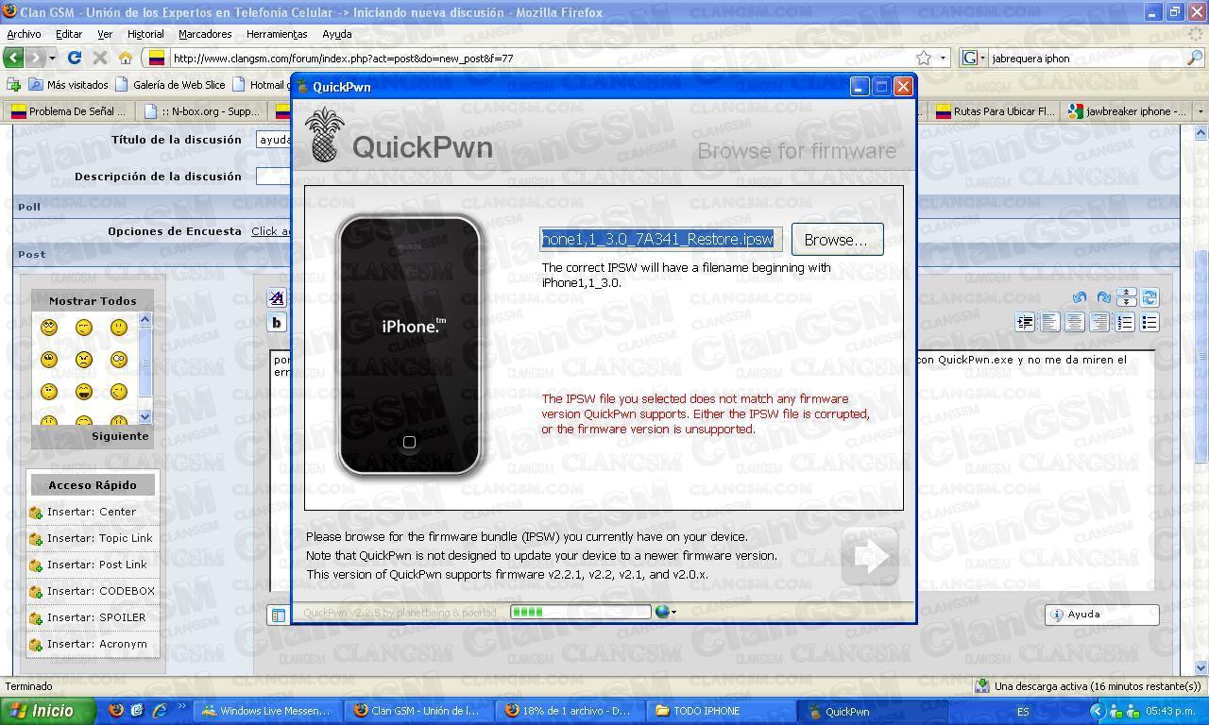Open the Ayuda menu in Firefox

[x=337, y=34]
